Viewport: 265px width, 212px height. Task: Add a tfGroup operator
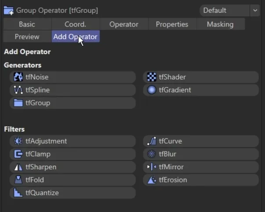click(x=73, y=103)
